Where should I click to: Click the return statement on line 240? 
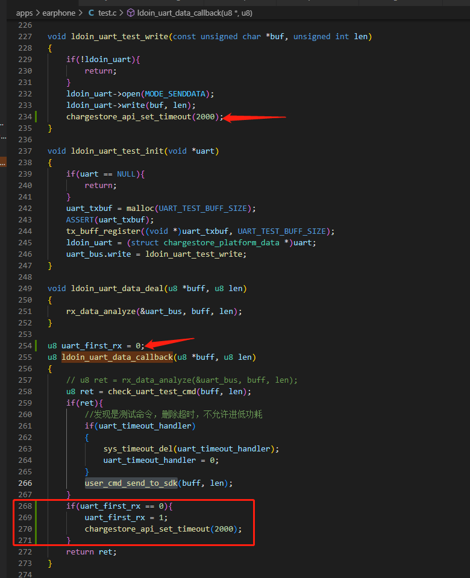point(101,186)
